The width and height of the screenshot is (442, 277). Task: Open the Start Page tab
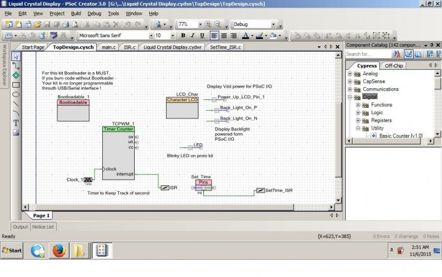point(33,47)
